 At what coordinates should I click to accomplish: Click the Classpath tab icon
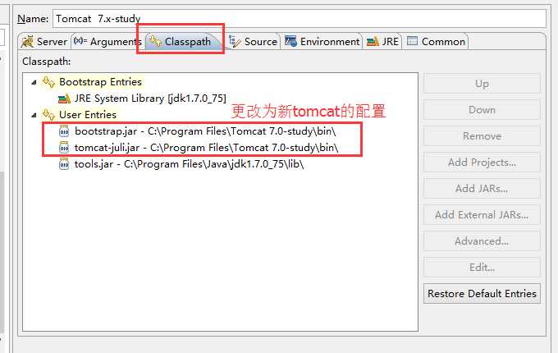(x=156, y=41)
